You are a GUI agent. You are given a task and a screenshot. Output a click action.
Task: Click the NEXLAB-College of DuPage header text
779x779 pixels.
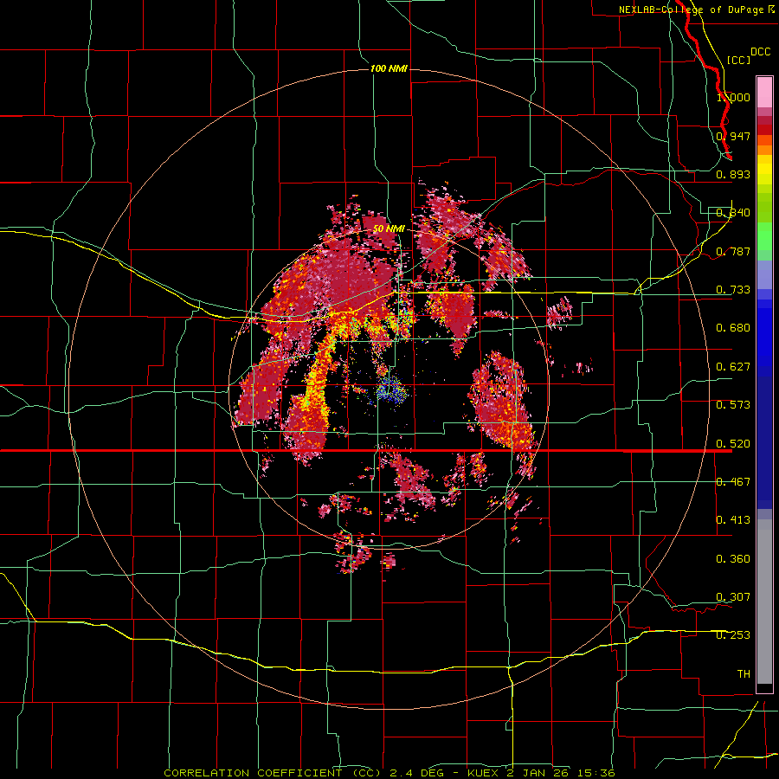pos(692,10)
